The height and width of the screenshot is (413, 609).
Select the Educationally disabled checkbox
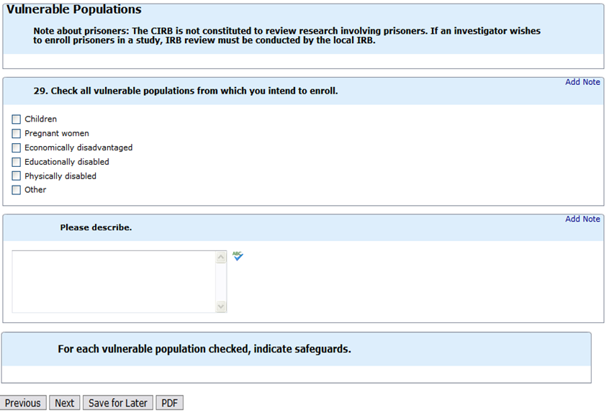17,162
